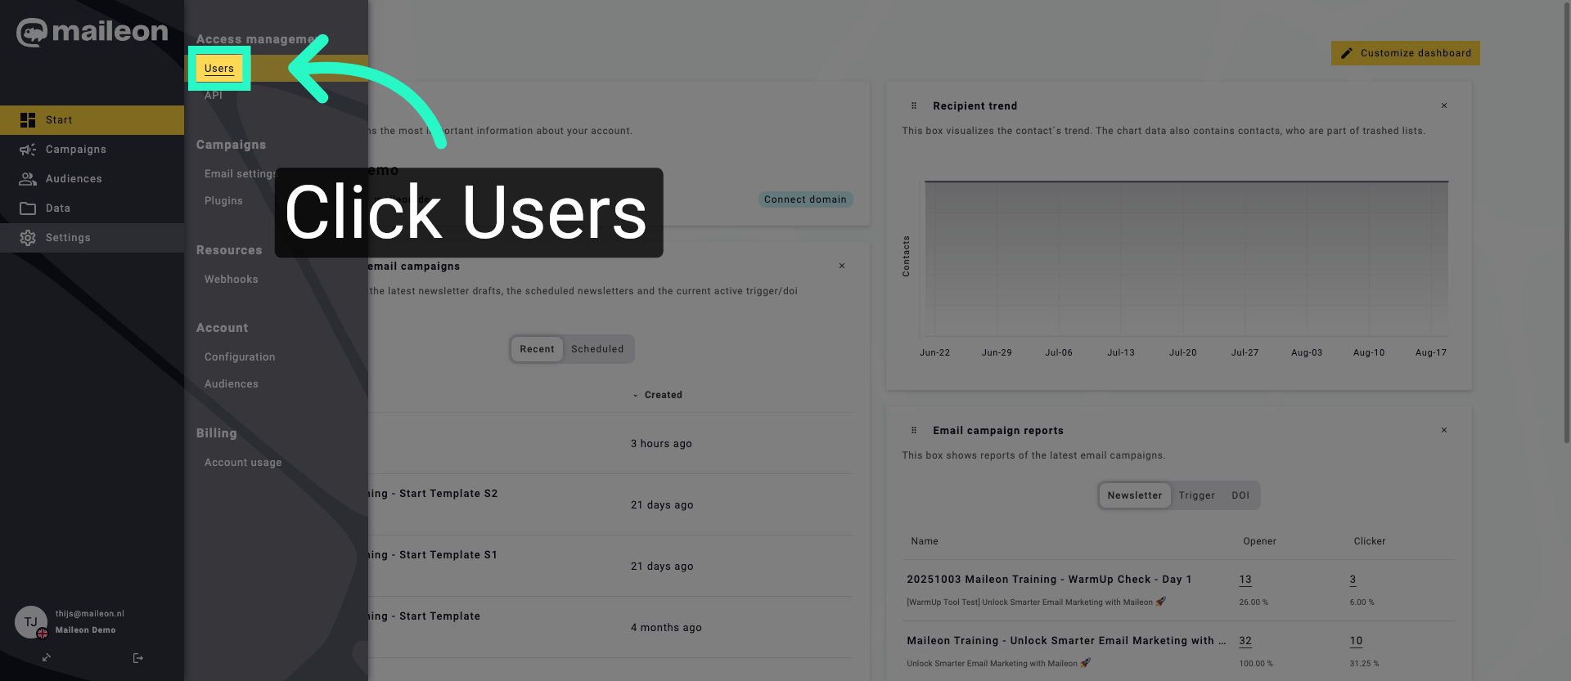Screen dimensions: 1571x681
Task: Click the Campaigns megaphone icon
Action: (x=28, y=150)
